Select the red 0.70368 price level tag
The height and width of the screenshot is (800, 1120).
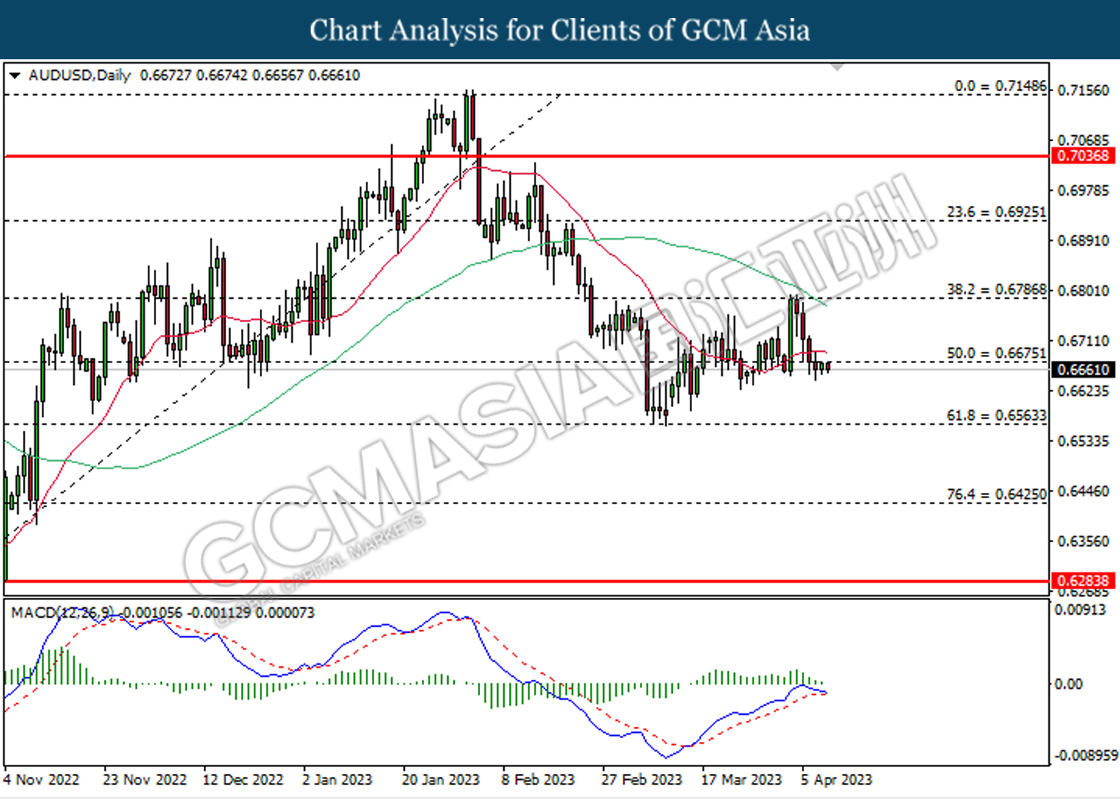pyautogui.click(x=1084, y=155)
